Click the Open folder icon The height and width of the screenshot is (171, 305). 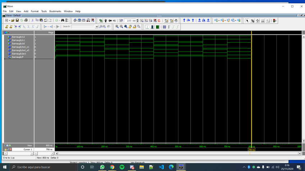tap(13, 20)
